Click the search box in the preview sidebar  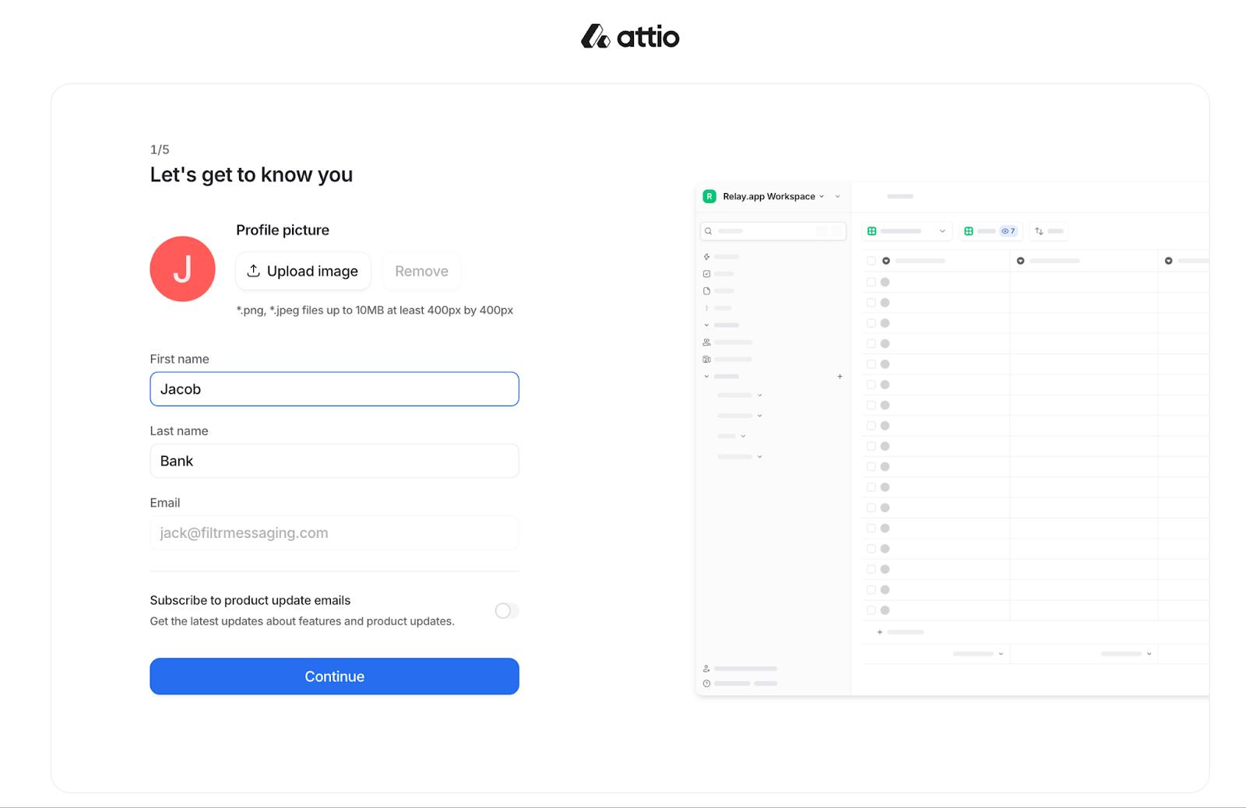[773, 231]
